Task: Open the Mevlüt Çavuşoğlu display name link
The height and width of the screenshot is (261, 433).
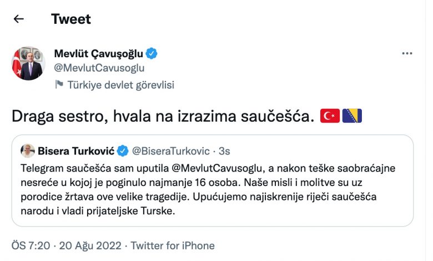Action: [99, 53]
